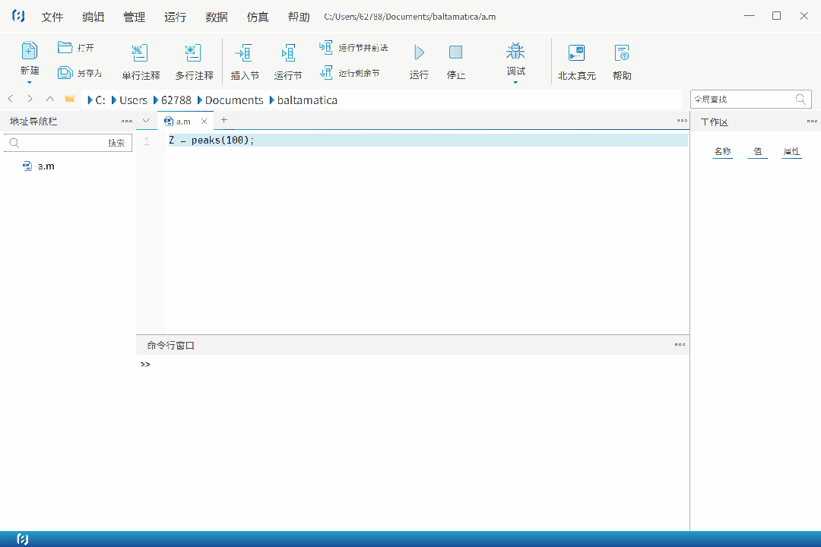Select a.m in the navigation sidebar
Viewport: 821px width, 547px height.
[x=43, y=166]
